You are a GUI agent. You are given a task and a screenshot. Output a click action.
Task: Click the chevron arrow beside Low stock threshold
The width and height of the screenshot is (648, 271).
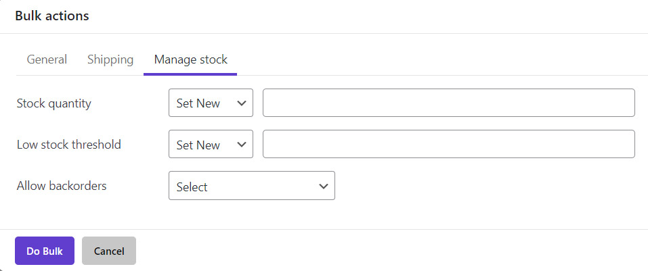click(242, 145)
